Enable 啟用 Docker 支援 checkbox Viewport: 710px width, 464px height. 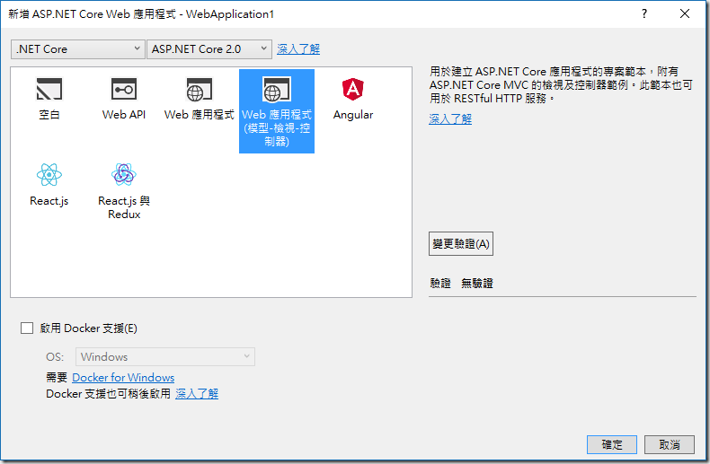pos(27,328)
